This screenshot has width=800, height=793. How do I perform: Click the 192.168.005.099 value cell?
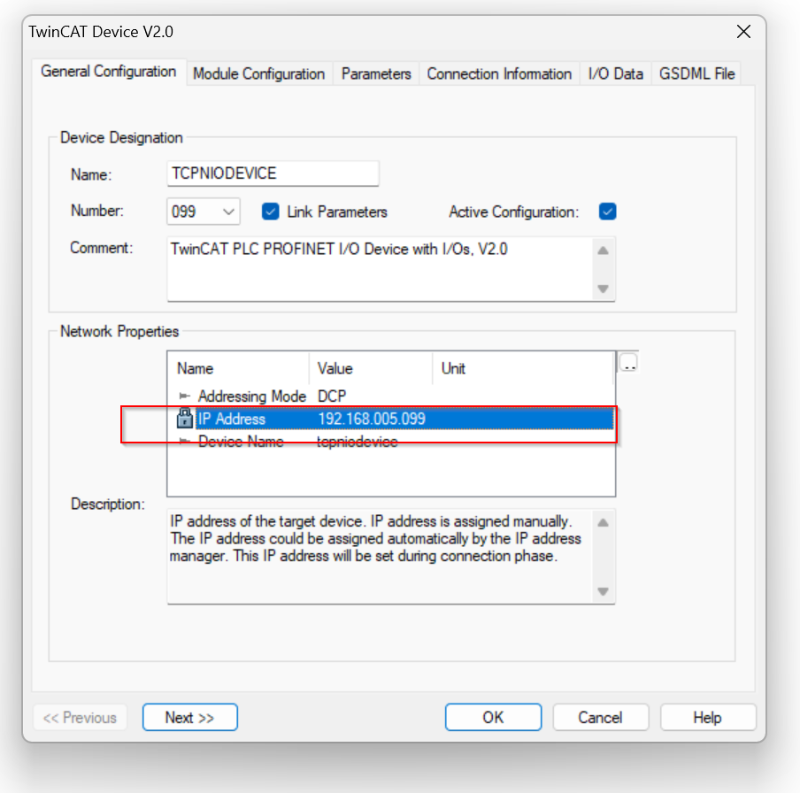click(372, 419)
